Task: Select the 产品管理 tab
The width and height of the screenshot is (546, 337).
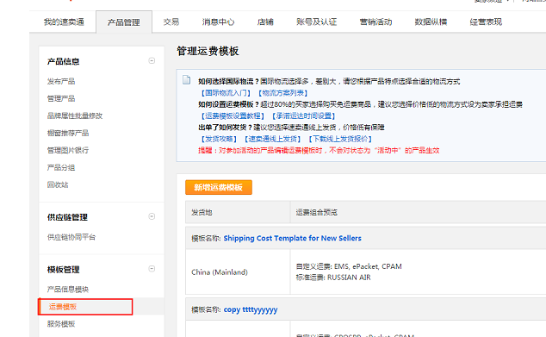Action: coord(124,22)
